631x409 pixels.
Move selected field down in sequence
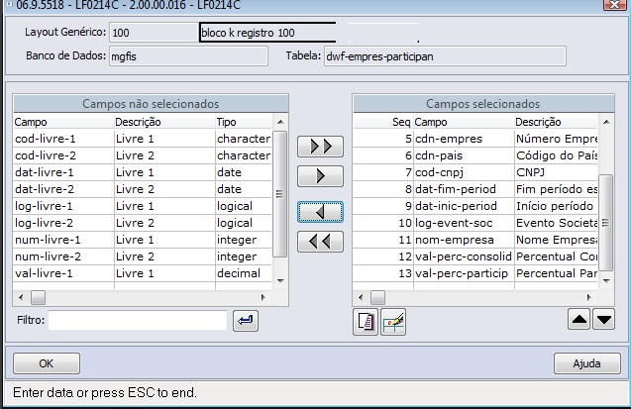click(x=603, y=319)
